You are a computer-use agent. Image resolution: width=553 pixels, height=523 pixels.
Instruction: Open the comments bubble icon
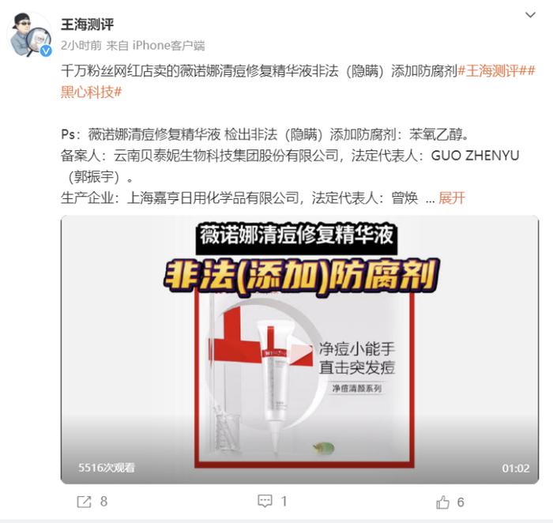pyautogui.click(x=265, y=501)
